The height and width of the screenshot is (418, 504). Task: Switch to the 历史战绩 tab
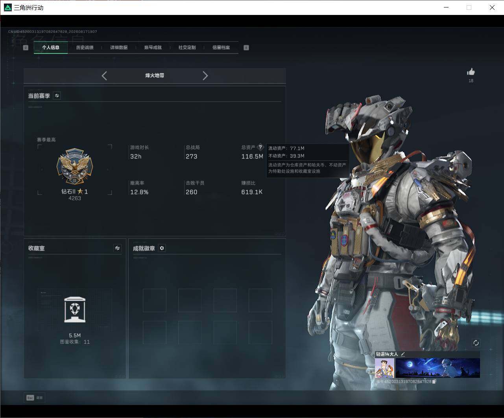[x=85, y=48]
